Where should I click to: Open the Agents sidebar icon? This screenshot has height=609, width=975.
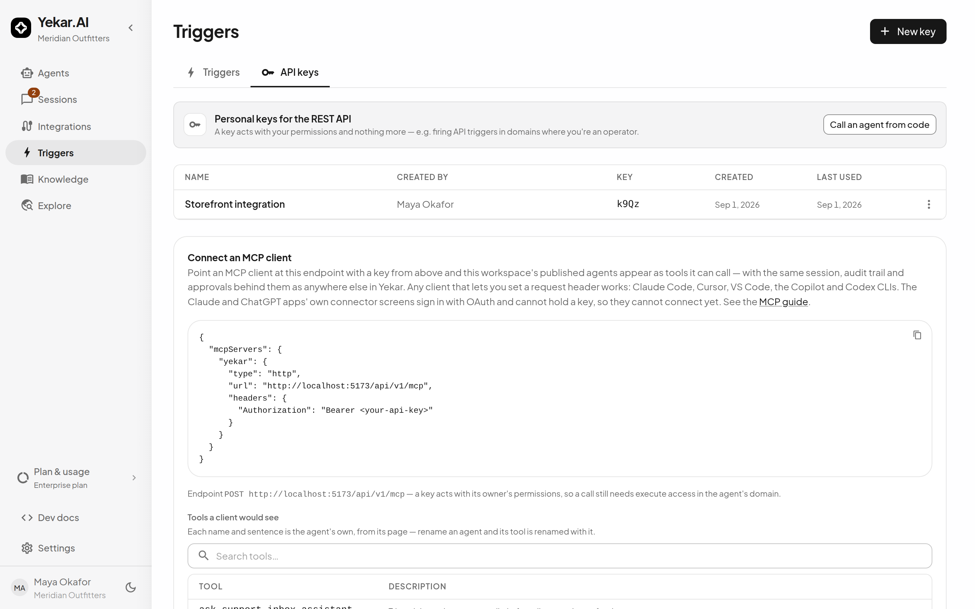tap(27, 73)
